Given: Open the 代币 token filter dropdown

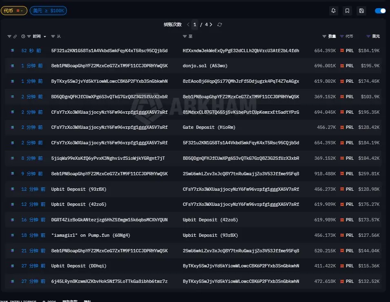Looking at the screenshot, I should pos(14,11).
